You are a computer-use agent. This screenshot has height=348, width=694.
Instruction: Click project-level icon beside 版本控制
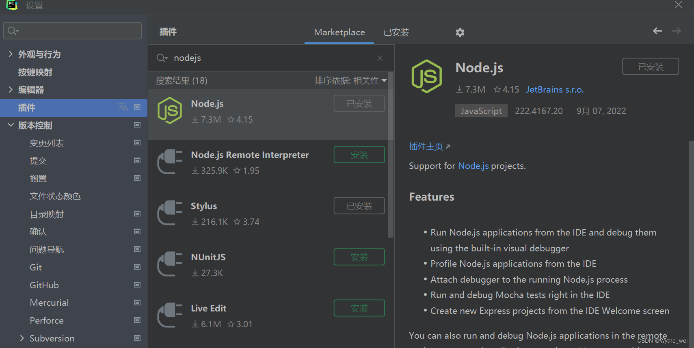tap(137, 125)
